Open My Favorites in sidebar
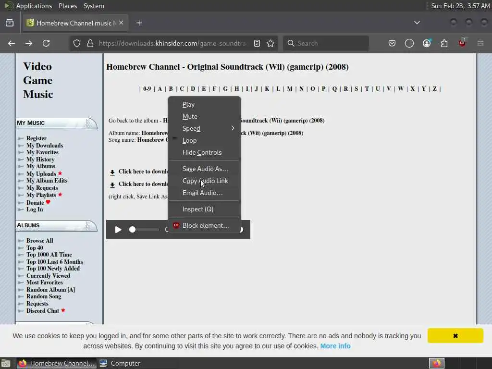Viewport: 492px width, 369px height. tap(42, 152)
